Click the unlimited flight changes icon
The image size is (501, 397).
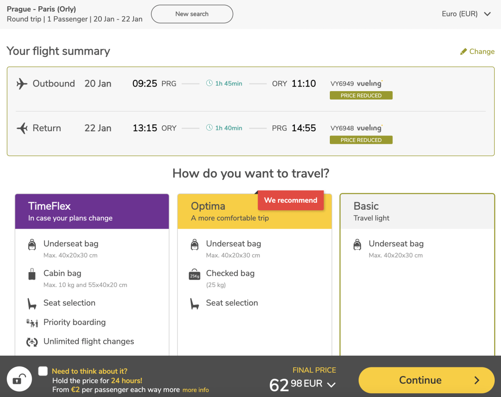[x=32, y=342]
